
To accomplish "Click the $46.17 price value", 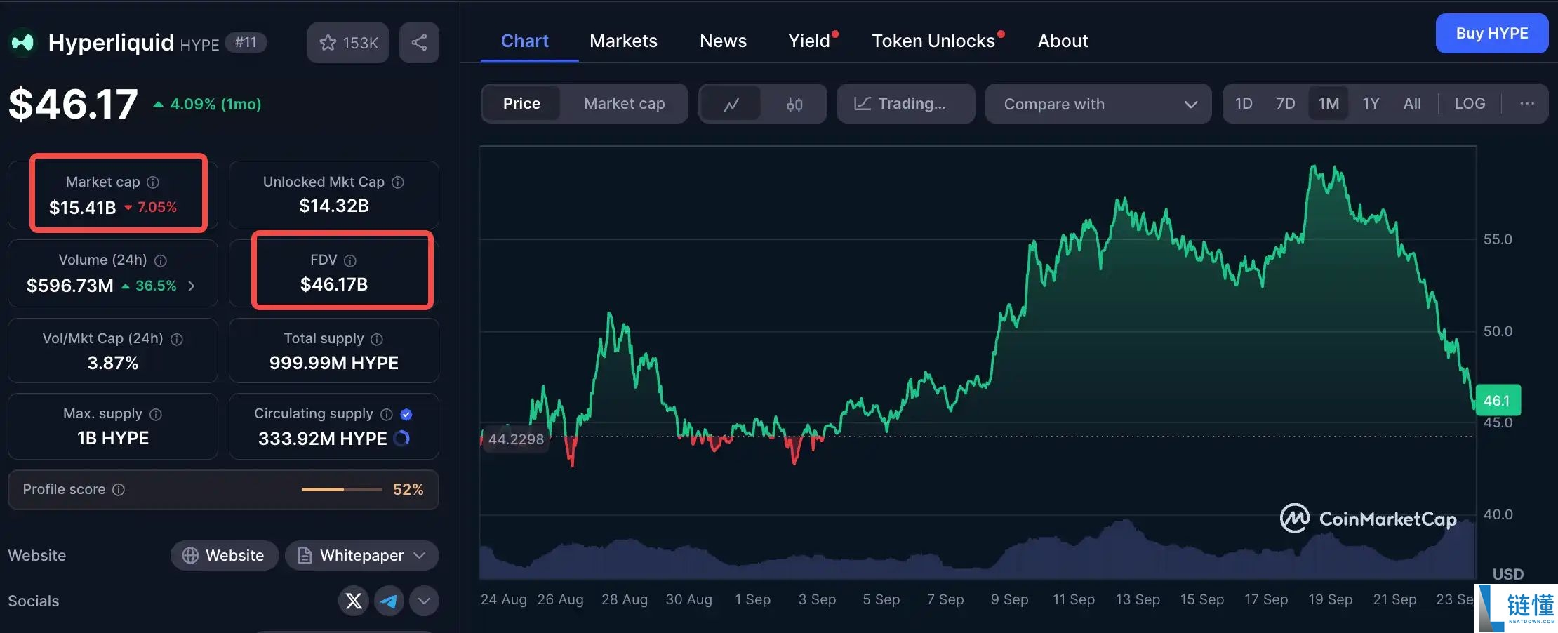I will 73,105.
